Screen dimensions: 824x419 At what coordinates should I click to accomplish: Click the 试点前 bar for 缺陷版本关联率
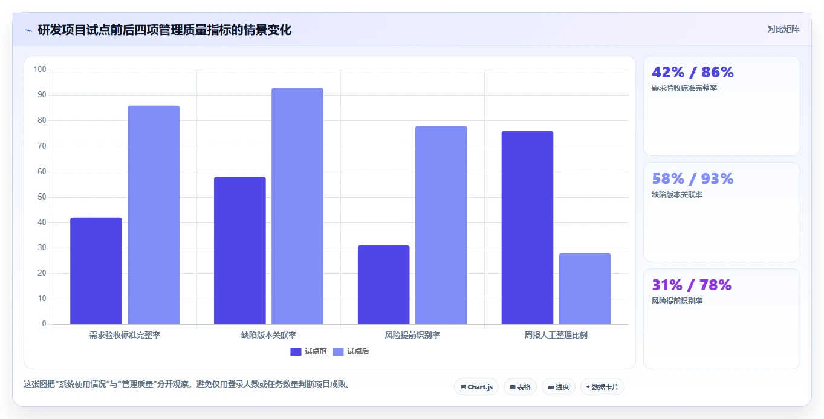pos(240,250)
